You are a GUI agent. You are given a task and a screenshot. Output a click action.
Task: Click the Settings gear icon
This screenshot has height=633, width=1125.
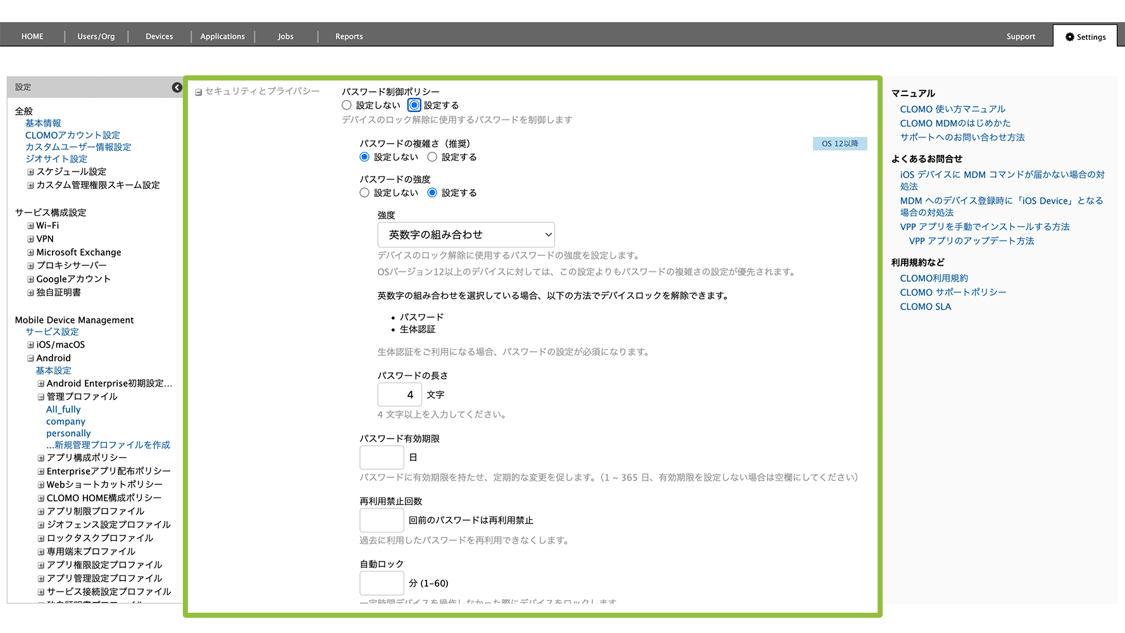click(1069, 37)
